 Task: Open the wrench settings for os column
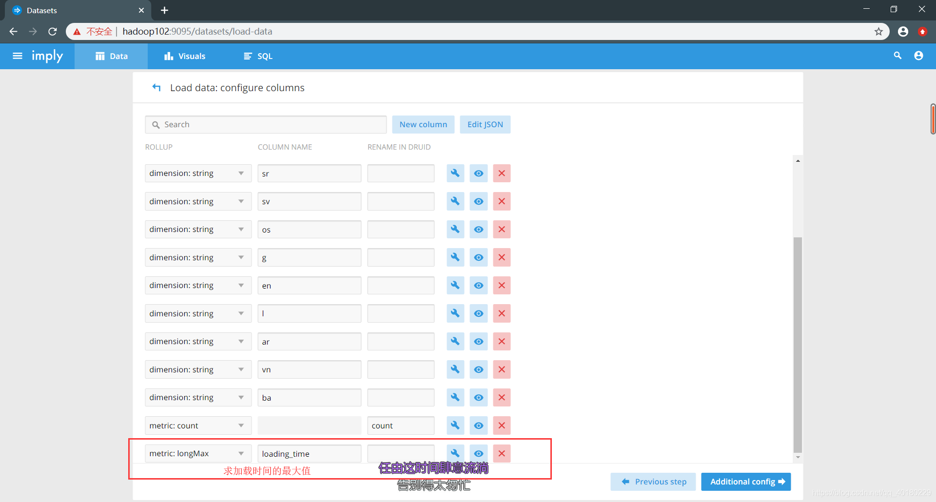tap(455, 230)
